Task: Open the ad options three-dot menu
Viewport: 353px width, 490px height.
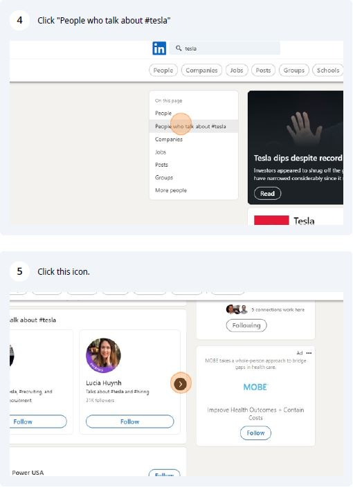Action: [309, 353]
